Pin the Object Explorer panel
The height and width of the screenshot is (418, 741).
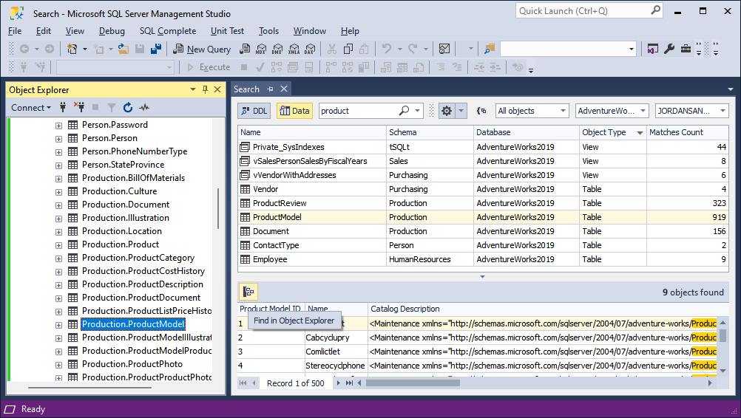click(205, 89)
